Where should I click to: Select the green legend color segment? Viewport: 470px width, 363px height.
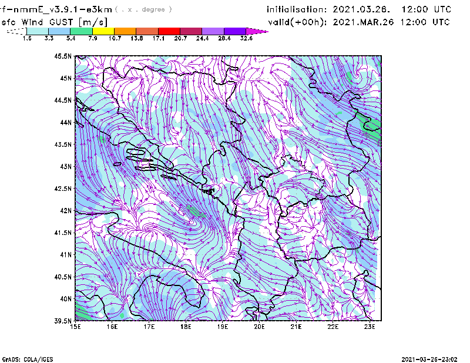pyautogui.click(x=81, y=31)
